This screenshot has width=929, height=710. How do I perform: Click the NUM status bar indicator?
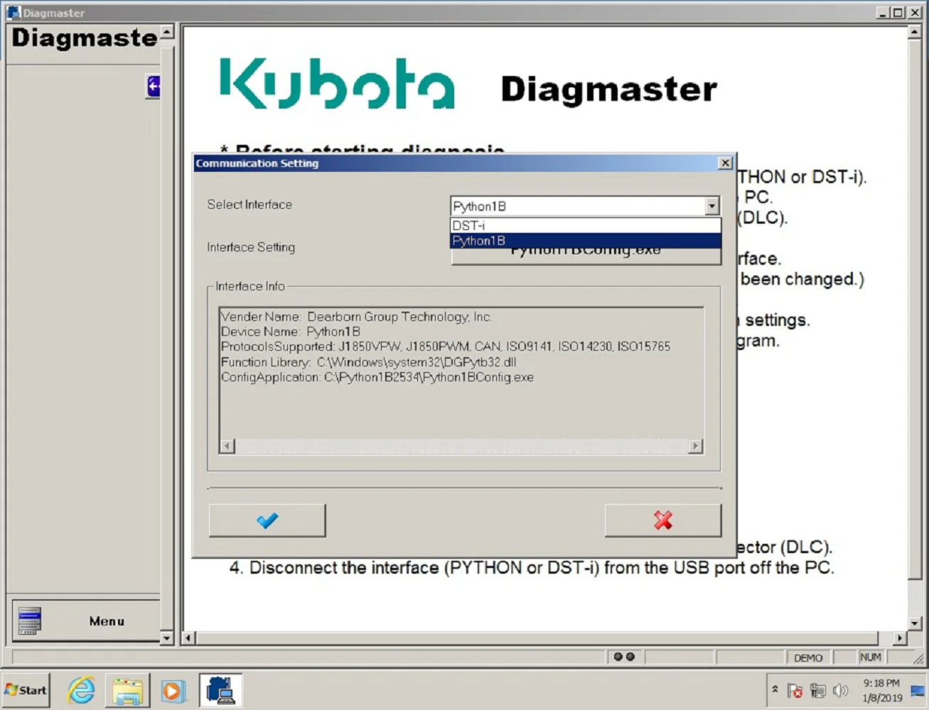point(870,657)
